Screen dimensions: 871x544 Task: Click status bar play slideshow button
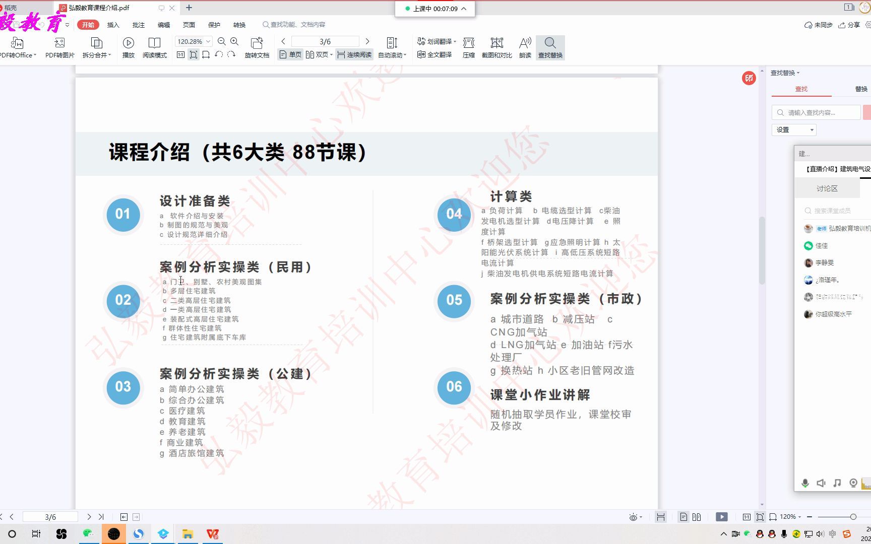(x=722, y=517)
